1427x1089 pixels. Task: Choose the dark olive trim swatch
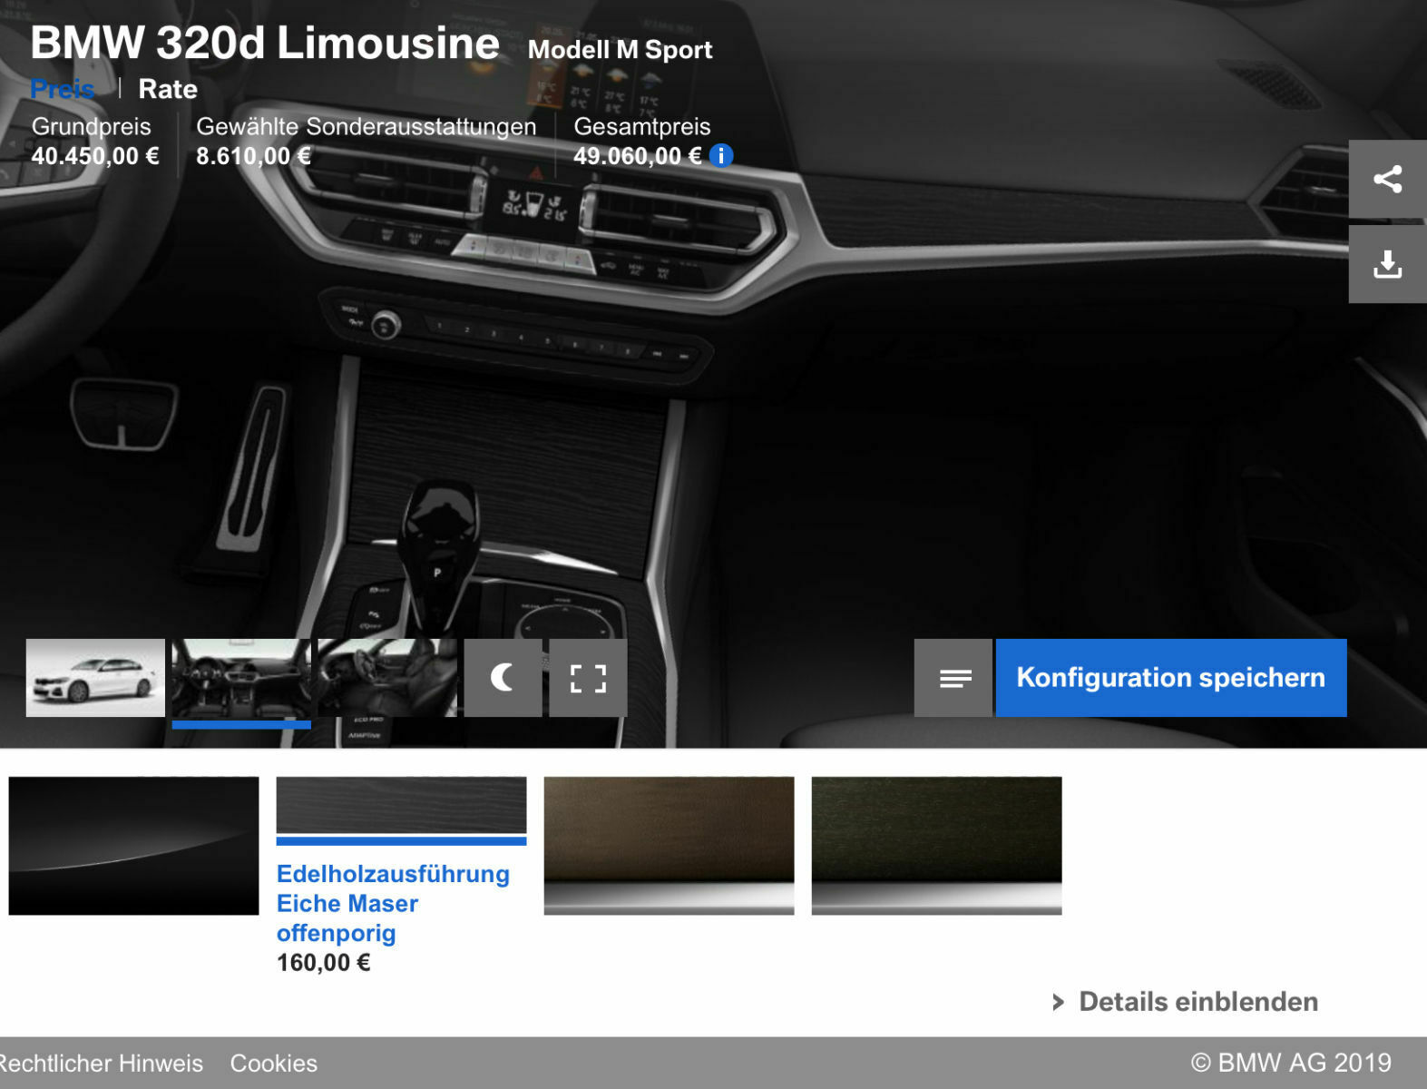(936, 845)
